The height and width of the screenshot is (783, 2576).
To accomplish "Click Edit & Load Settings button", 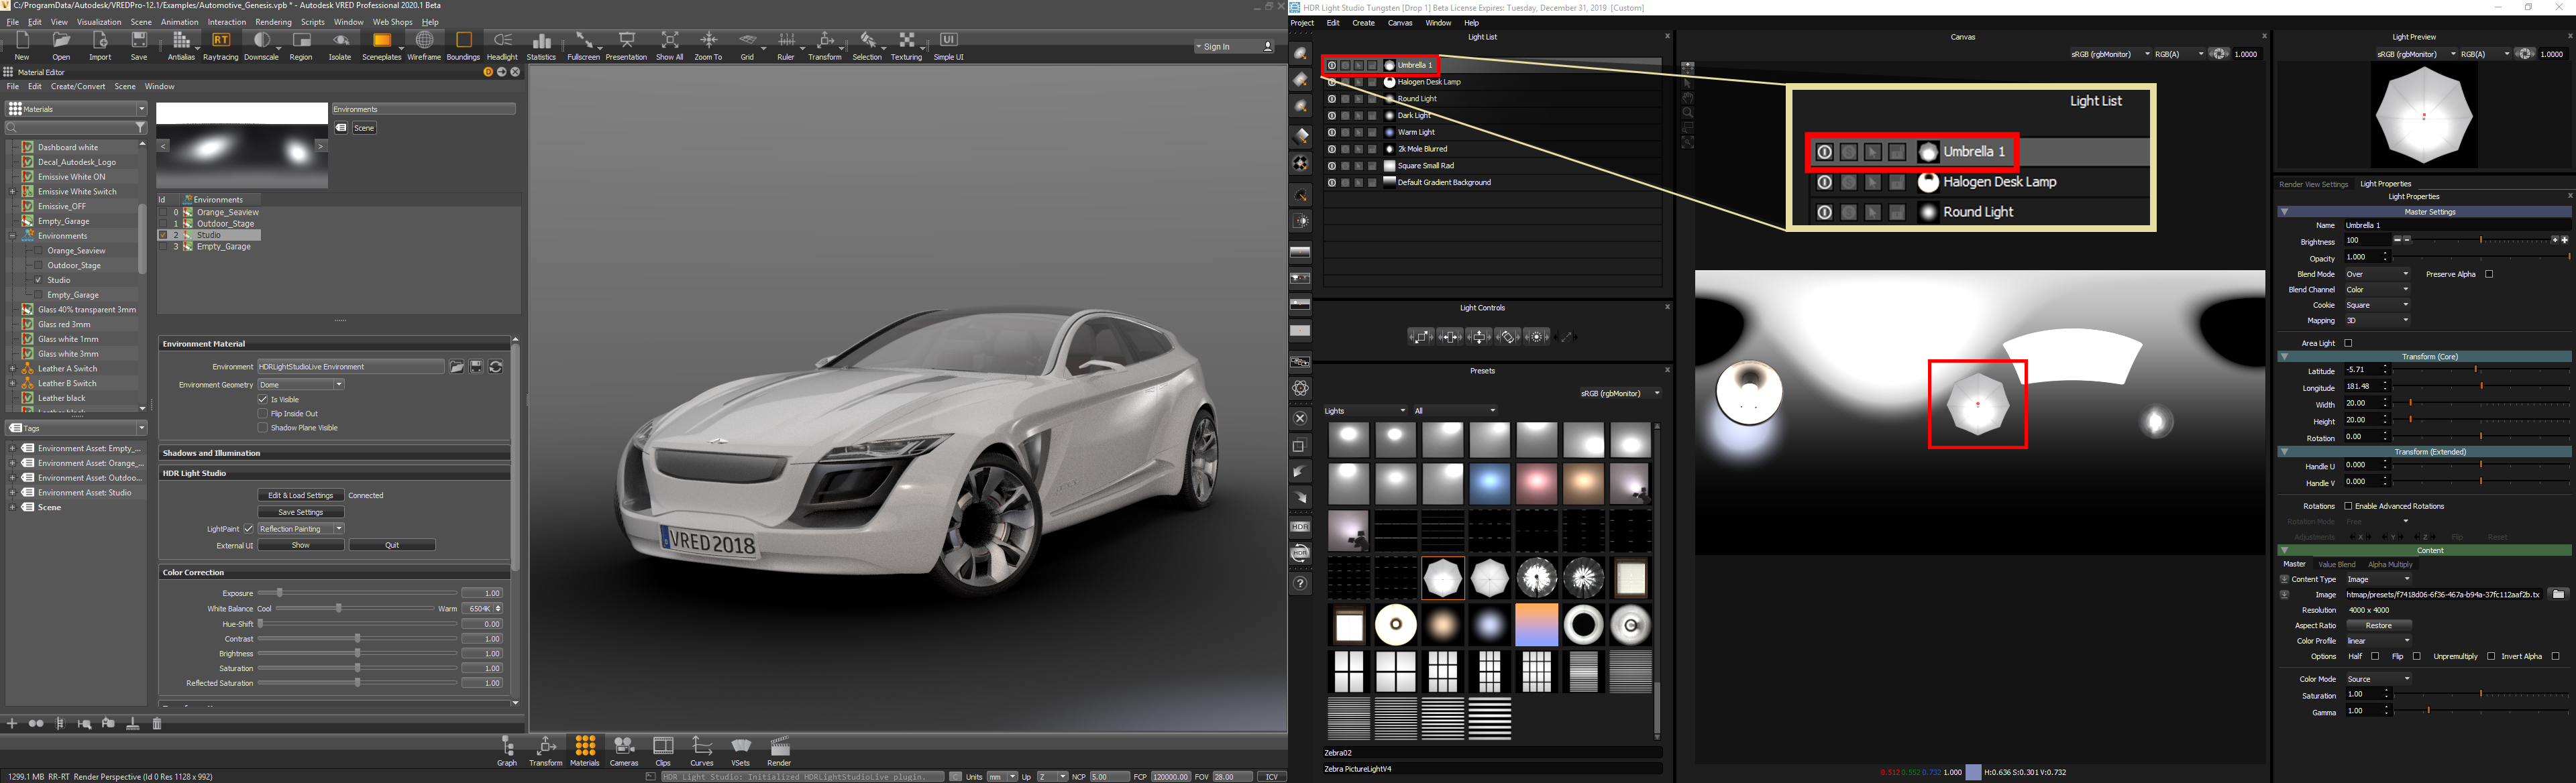I will tap(301, 495).
